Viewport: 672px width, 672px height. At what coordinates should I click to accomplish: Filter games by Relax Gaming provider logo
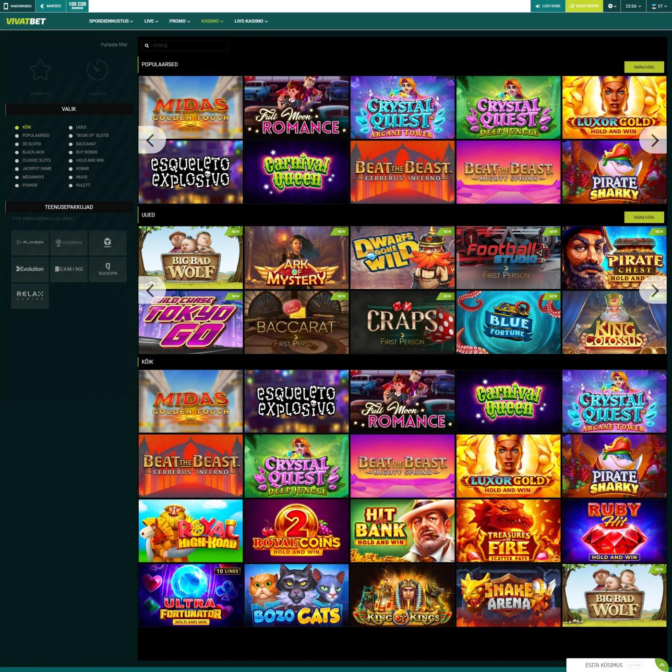tap(30, 296)
